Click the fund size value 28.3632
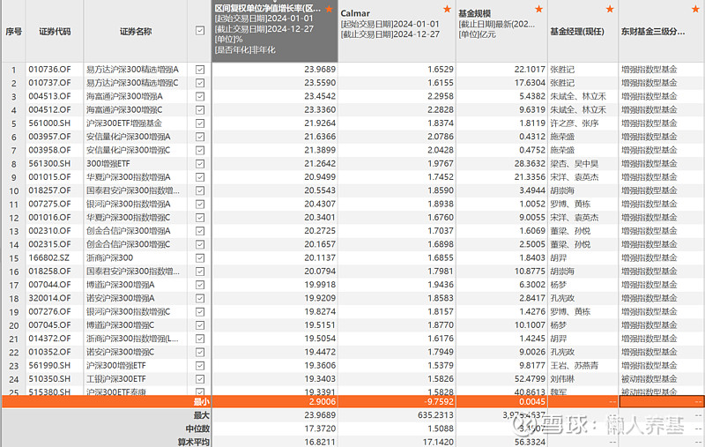Screen dimensions: 705x447 pos(530,164)
